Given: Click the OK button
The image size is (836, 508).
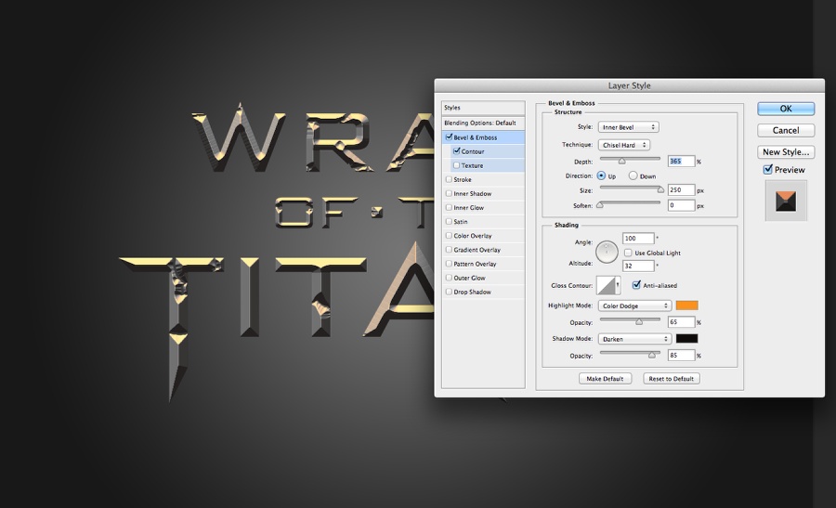Looking at the screenshot, I should [786, 109].
